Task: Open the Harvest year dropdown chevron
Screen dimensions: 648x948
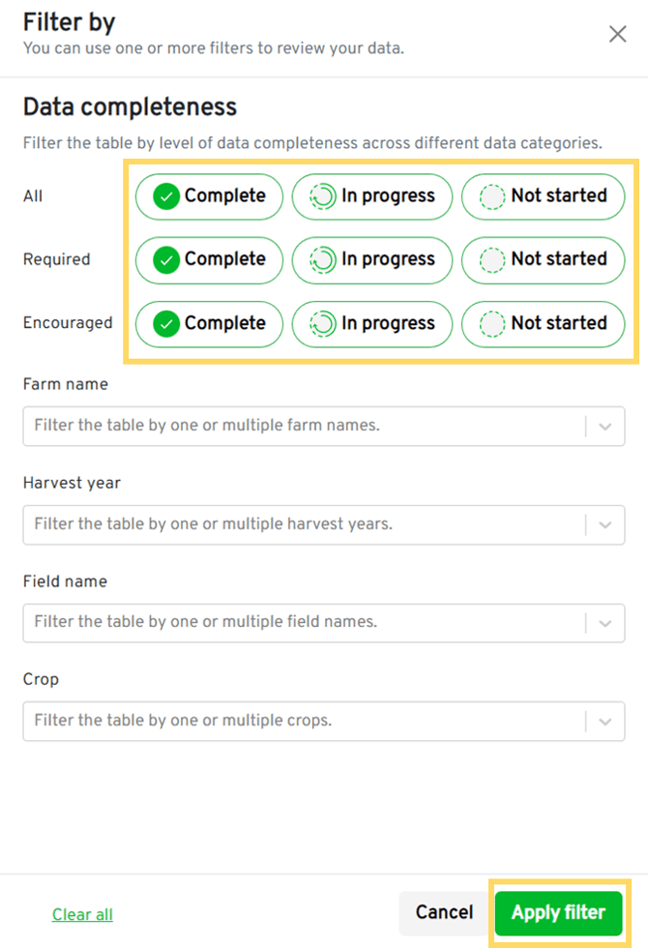Action: [605, 524]
